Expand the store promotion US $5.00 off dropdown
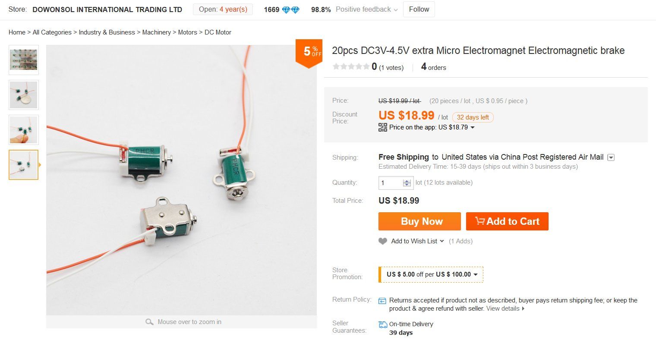The image size is (656, 340). tap(476, 274)
